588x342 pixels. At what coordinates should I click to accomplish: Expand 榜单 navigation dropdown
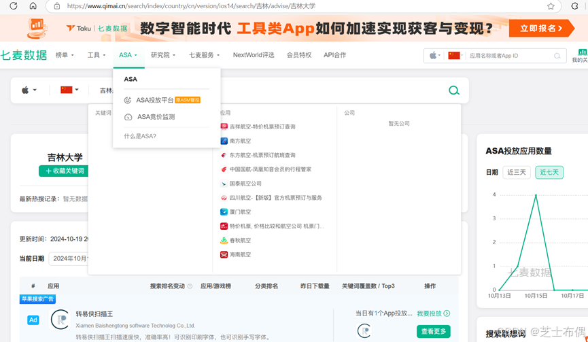coord(65,55)
